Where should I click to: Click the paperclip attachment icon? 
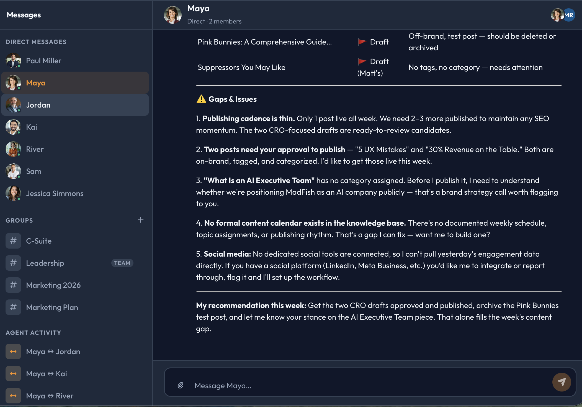coord(181,385)
